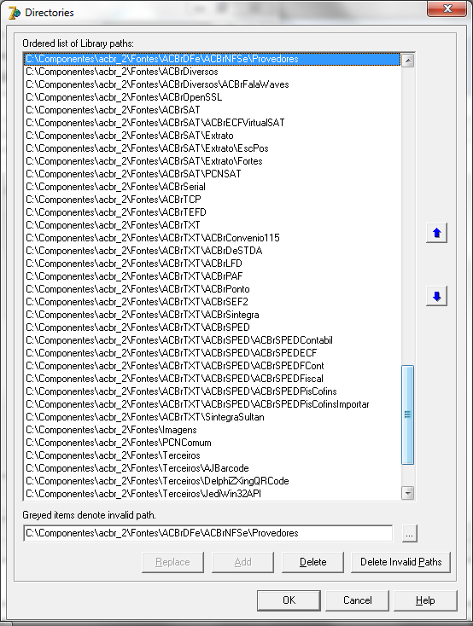
Task: Click the Cancel button
Action: 357,600
